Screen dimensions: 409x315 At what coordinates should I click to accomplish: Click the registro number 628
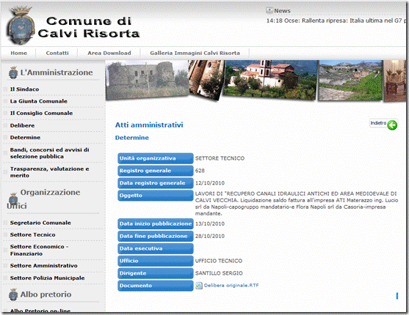coord(200,171)
